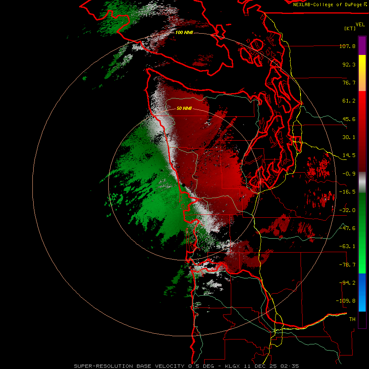Click the -16.5 velocity scale value
This screenshot has width=369, height=369.
point(347,192)
